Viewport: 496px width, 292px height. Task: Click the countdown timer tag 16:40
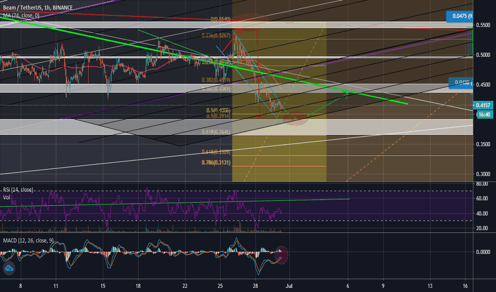(x=484, y=114)
